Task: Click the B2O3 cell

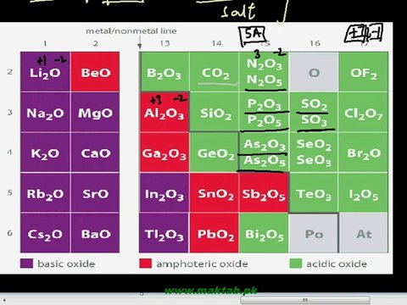Action: pyautogui.click(x=164, y=72)
